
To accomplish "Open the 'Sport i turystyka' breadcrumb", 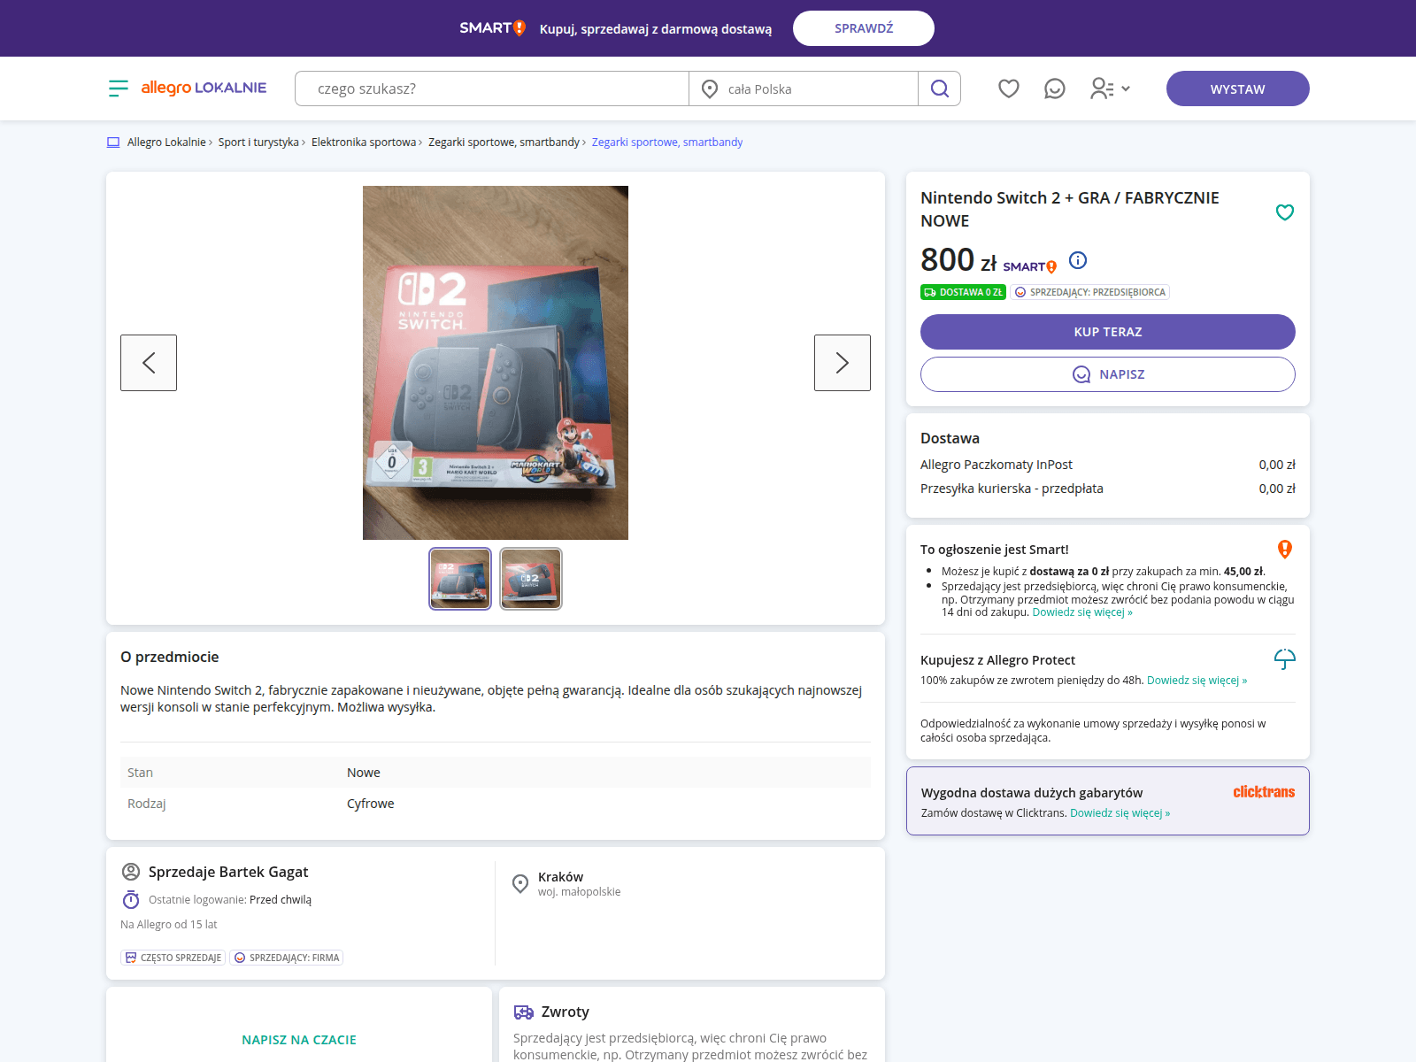I will point(258,142).
